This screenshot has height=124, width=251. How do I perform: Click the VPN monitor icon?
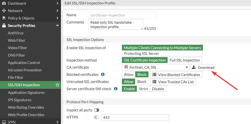pyautogui.click(x=4, y=122)
